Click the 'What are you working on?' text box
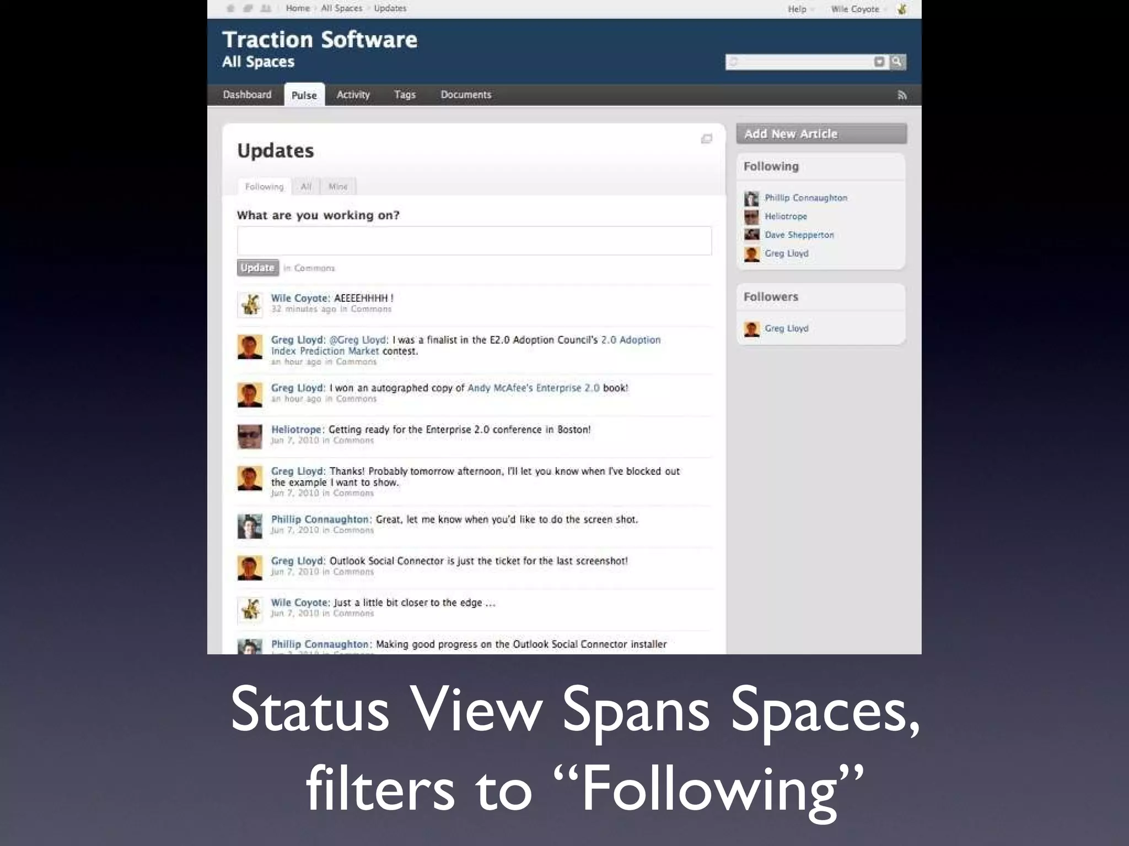This screenshot has width=1129, height=846. pyautogui.click(x=474, y=241)
